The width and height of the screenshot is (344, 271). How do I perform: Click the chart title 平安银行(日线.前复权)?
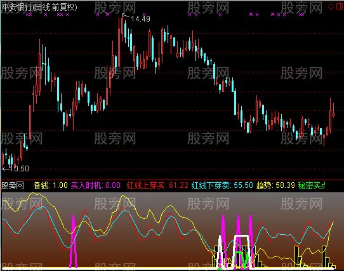(x=39, y=7)
